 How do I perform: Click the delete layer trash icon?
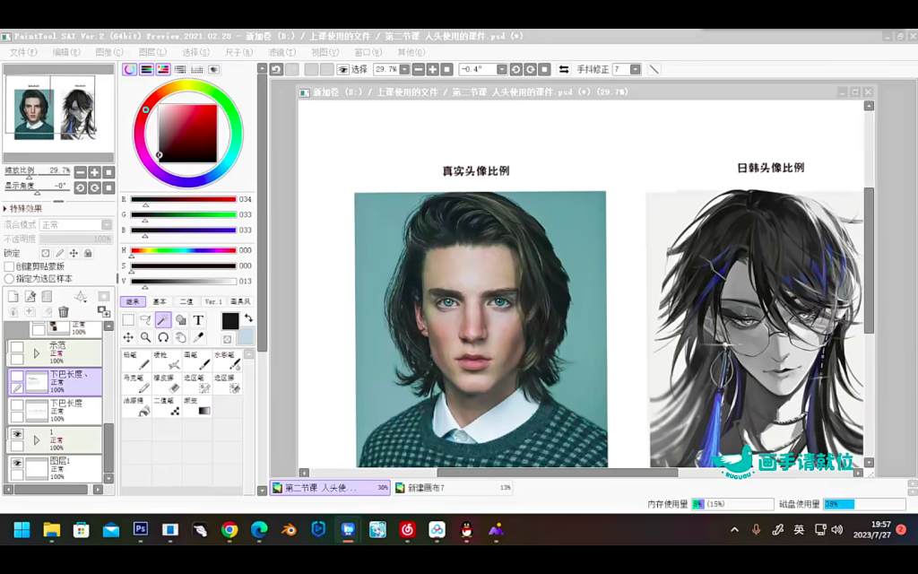63,311
